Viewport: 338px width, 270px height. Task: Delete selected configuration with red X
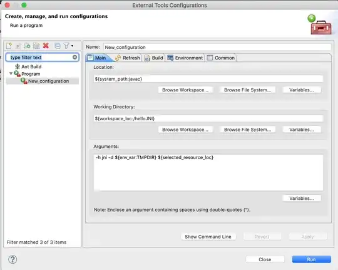46,46
